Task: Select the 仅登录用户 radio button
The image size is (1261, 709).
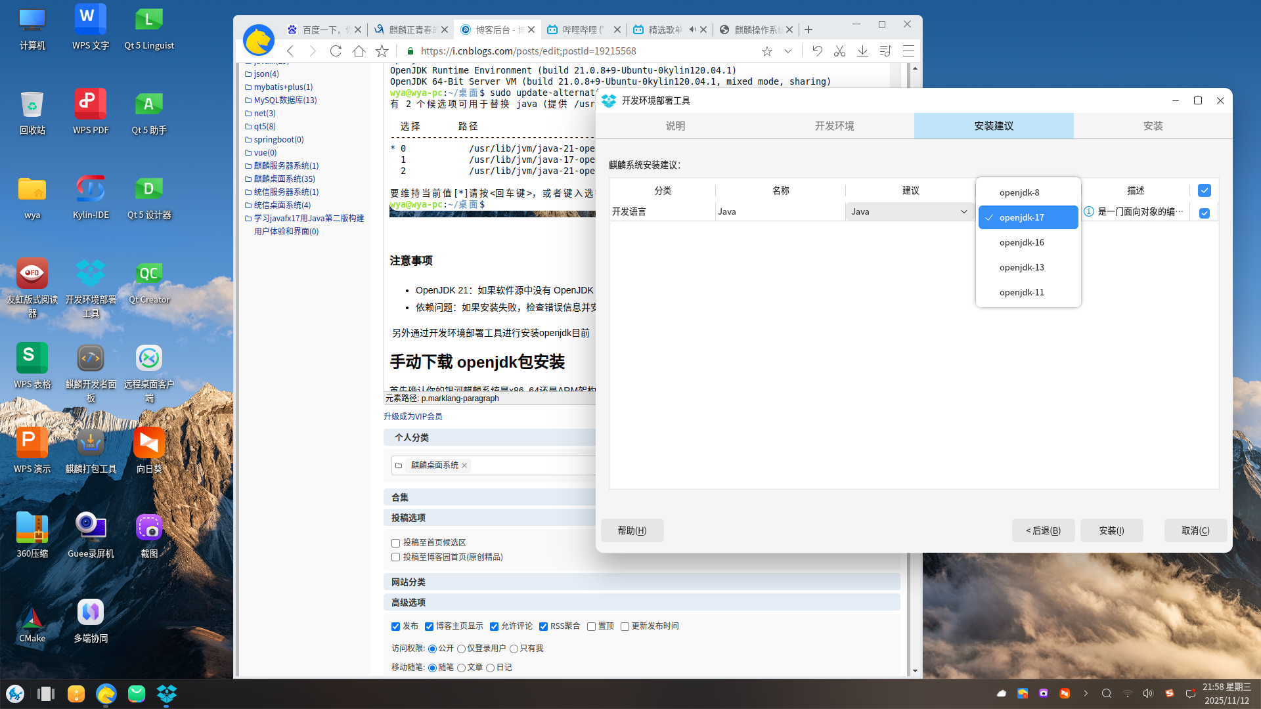Action: pos(461,649)
